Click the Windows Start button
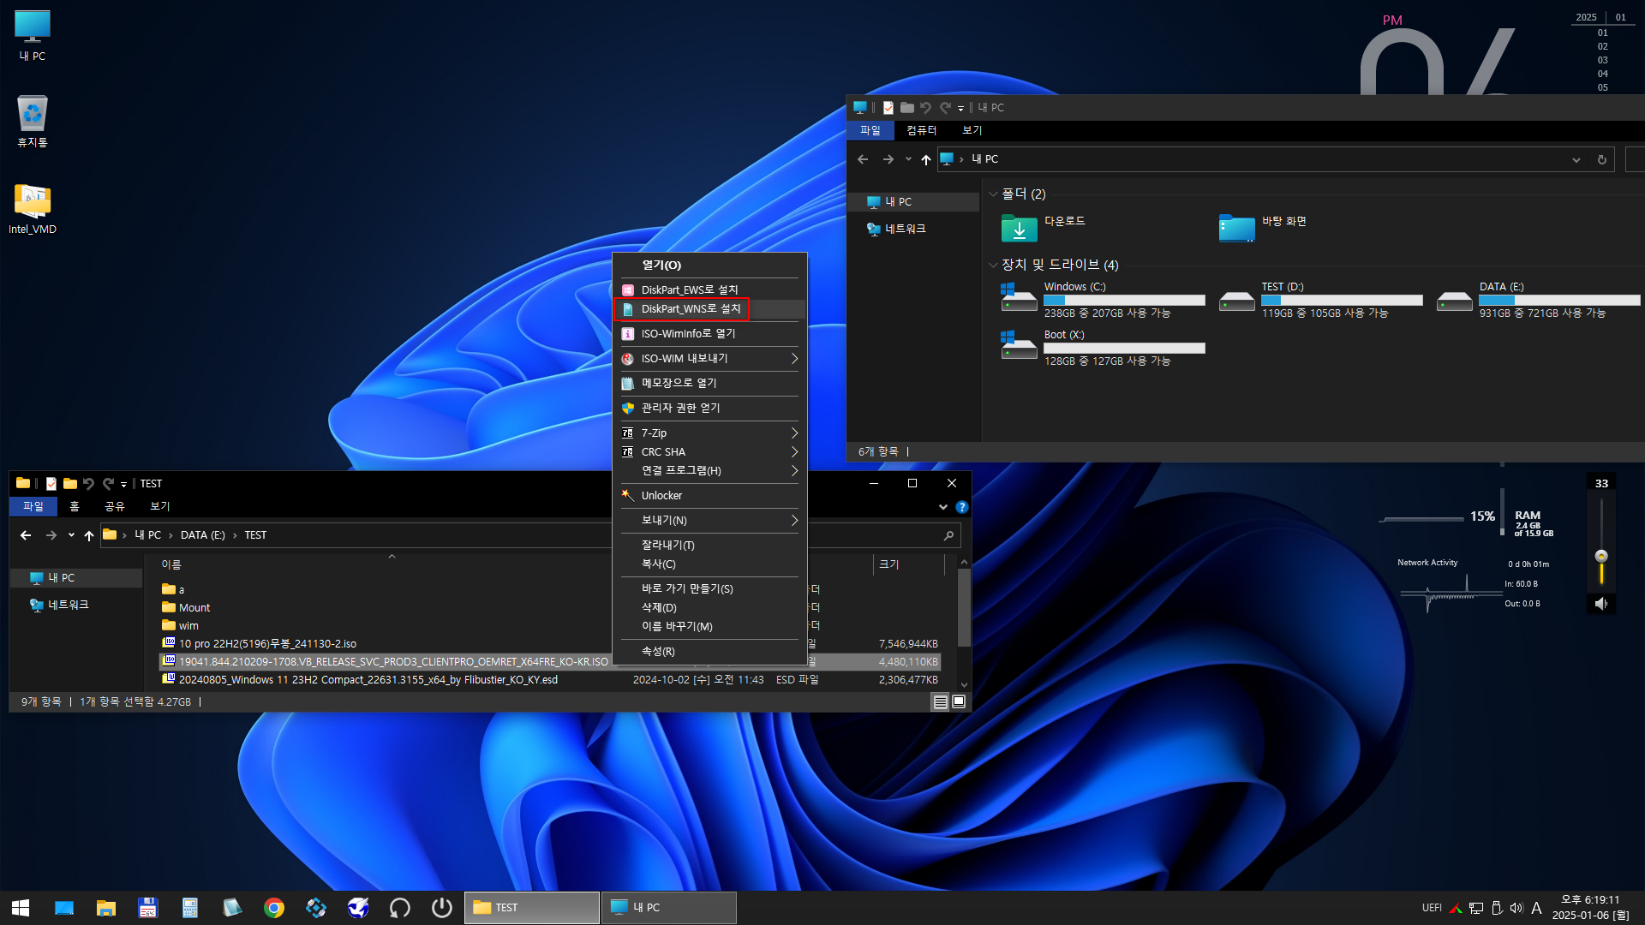Screen dimensions: 1645x925 [x=21, y=908]
